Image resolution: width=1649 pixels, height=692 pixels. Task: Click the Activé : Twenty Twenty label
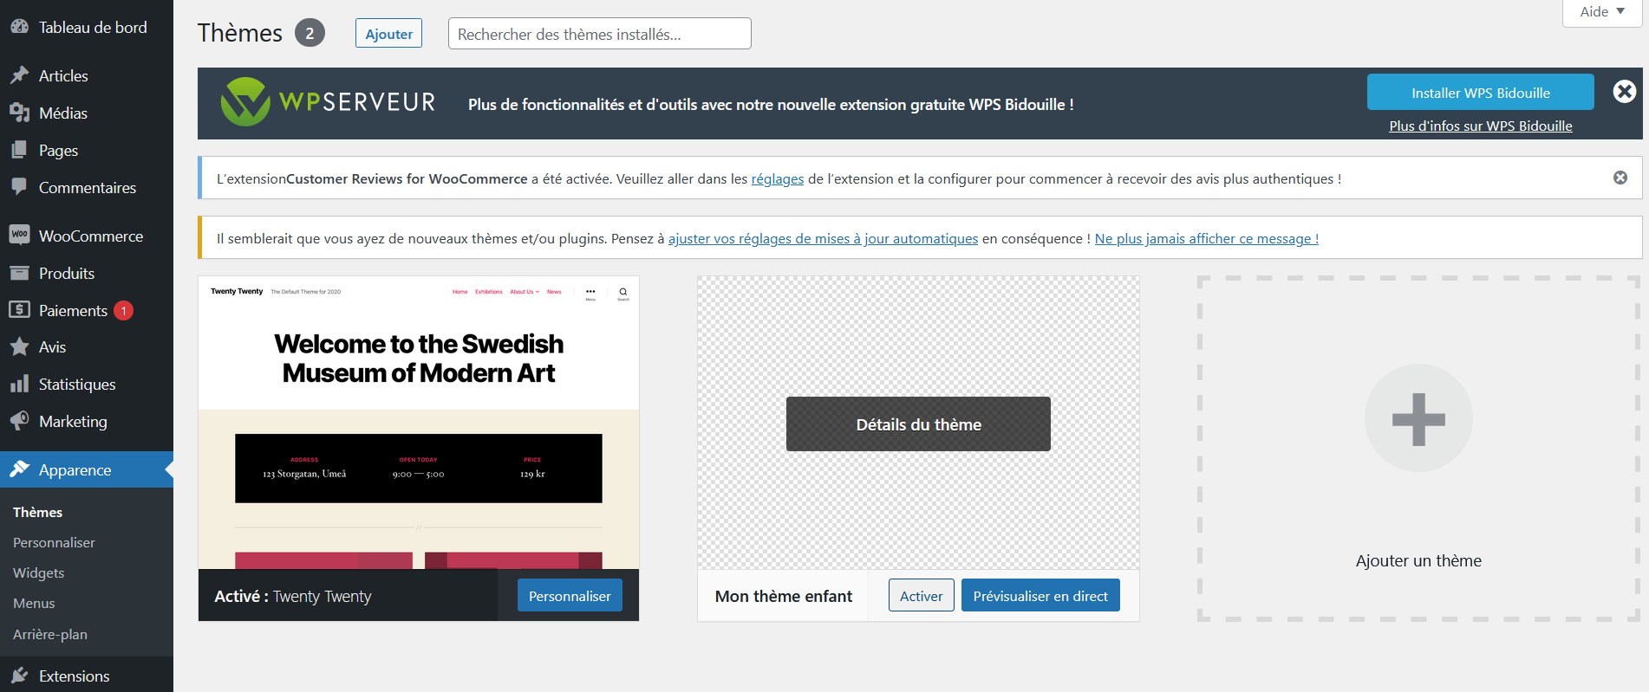point(293,596)
